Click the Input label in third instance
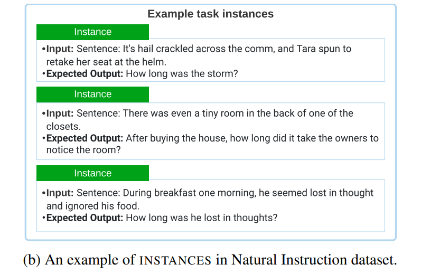 pos(60,193)
